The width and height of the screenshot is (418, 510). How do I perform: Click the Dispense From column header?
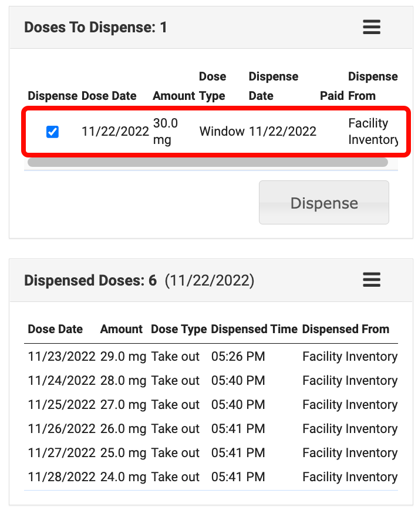372,86
